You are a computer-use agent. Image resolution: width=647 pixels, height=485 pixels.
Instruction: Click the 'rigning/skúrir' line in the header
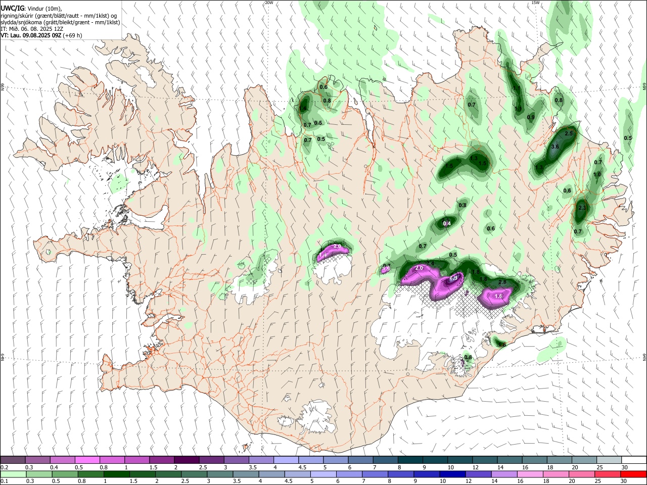59,16
